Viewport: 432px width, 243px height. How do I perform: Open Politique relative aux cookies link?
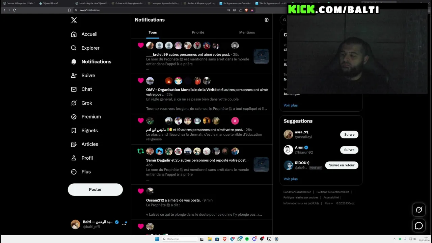301,198
